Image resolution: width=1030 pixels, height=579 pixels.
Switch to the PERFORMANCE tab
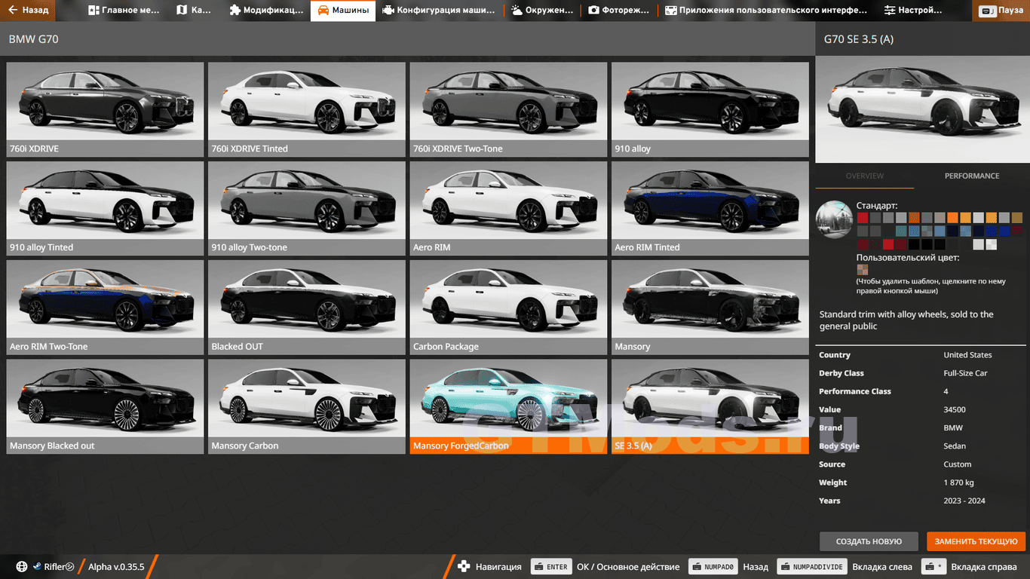(x=972, y=176)
